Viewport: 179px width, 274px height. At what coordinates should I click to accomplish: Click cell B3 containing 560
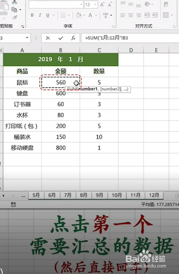(x=61, y=82)
